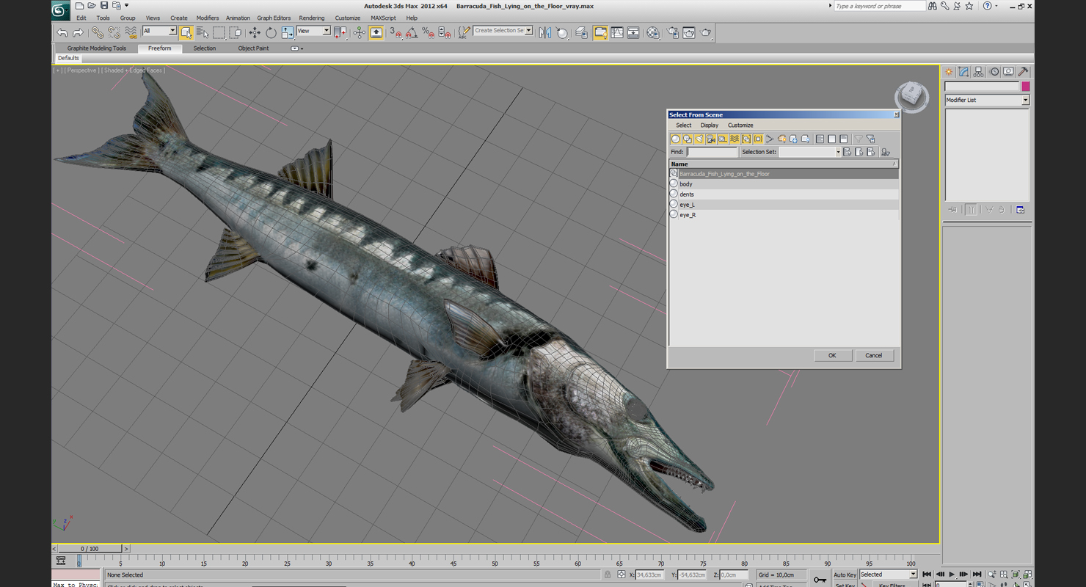Activate the Select and Move tool
Viewport: 1086px width, 587px height.
point(255,33)
